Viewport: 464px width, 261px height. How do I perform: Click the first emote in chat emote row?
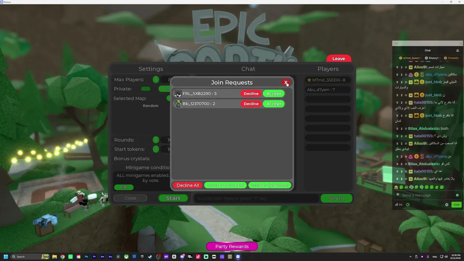point(396,187)
